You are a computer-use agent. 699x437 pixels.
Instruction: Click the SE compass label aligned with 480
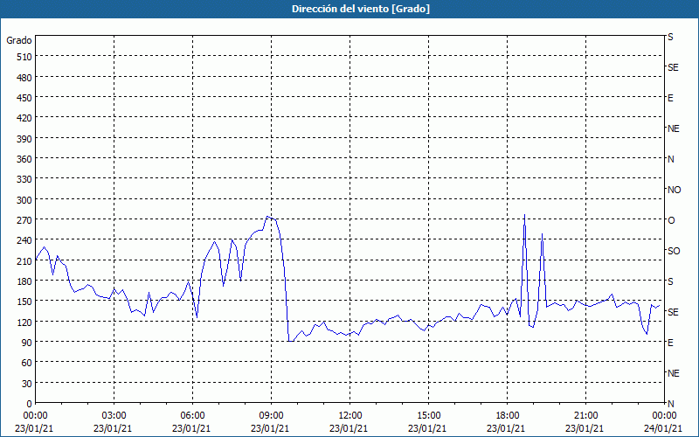click(x=673, y=67)
